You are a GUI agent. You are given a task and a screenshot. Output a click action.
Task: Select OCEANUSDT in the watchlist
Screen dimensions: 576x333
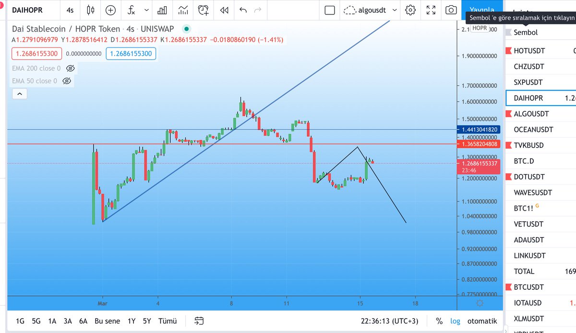540,130
